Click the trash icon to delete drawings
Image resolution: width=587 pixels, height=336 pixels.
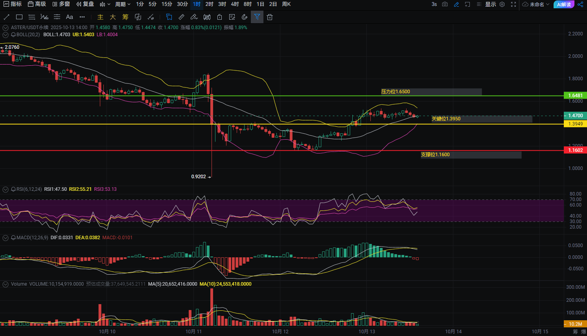pyautogui.click(x=270, y=17)
